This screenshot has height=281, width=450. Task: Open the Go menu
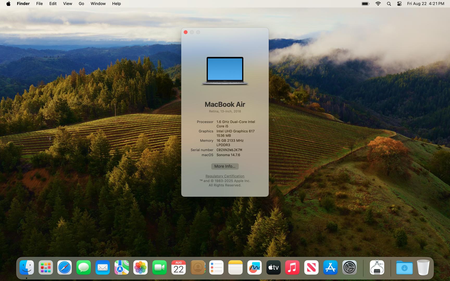[x=81, y=4]
